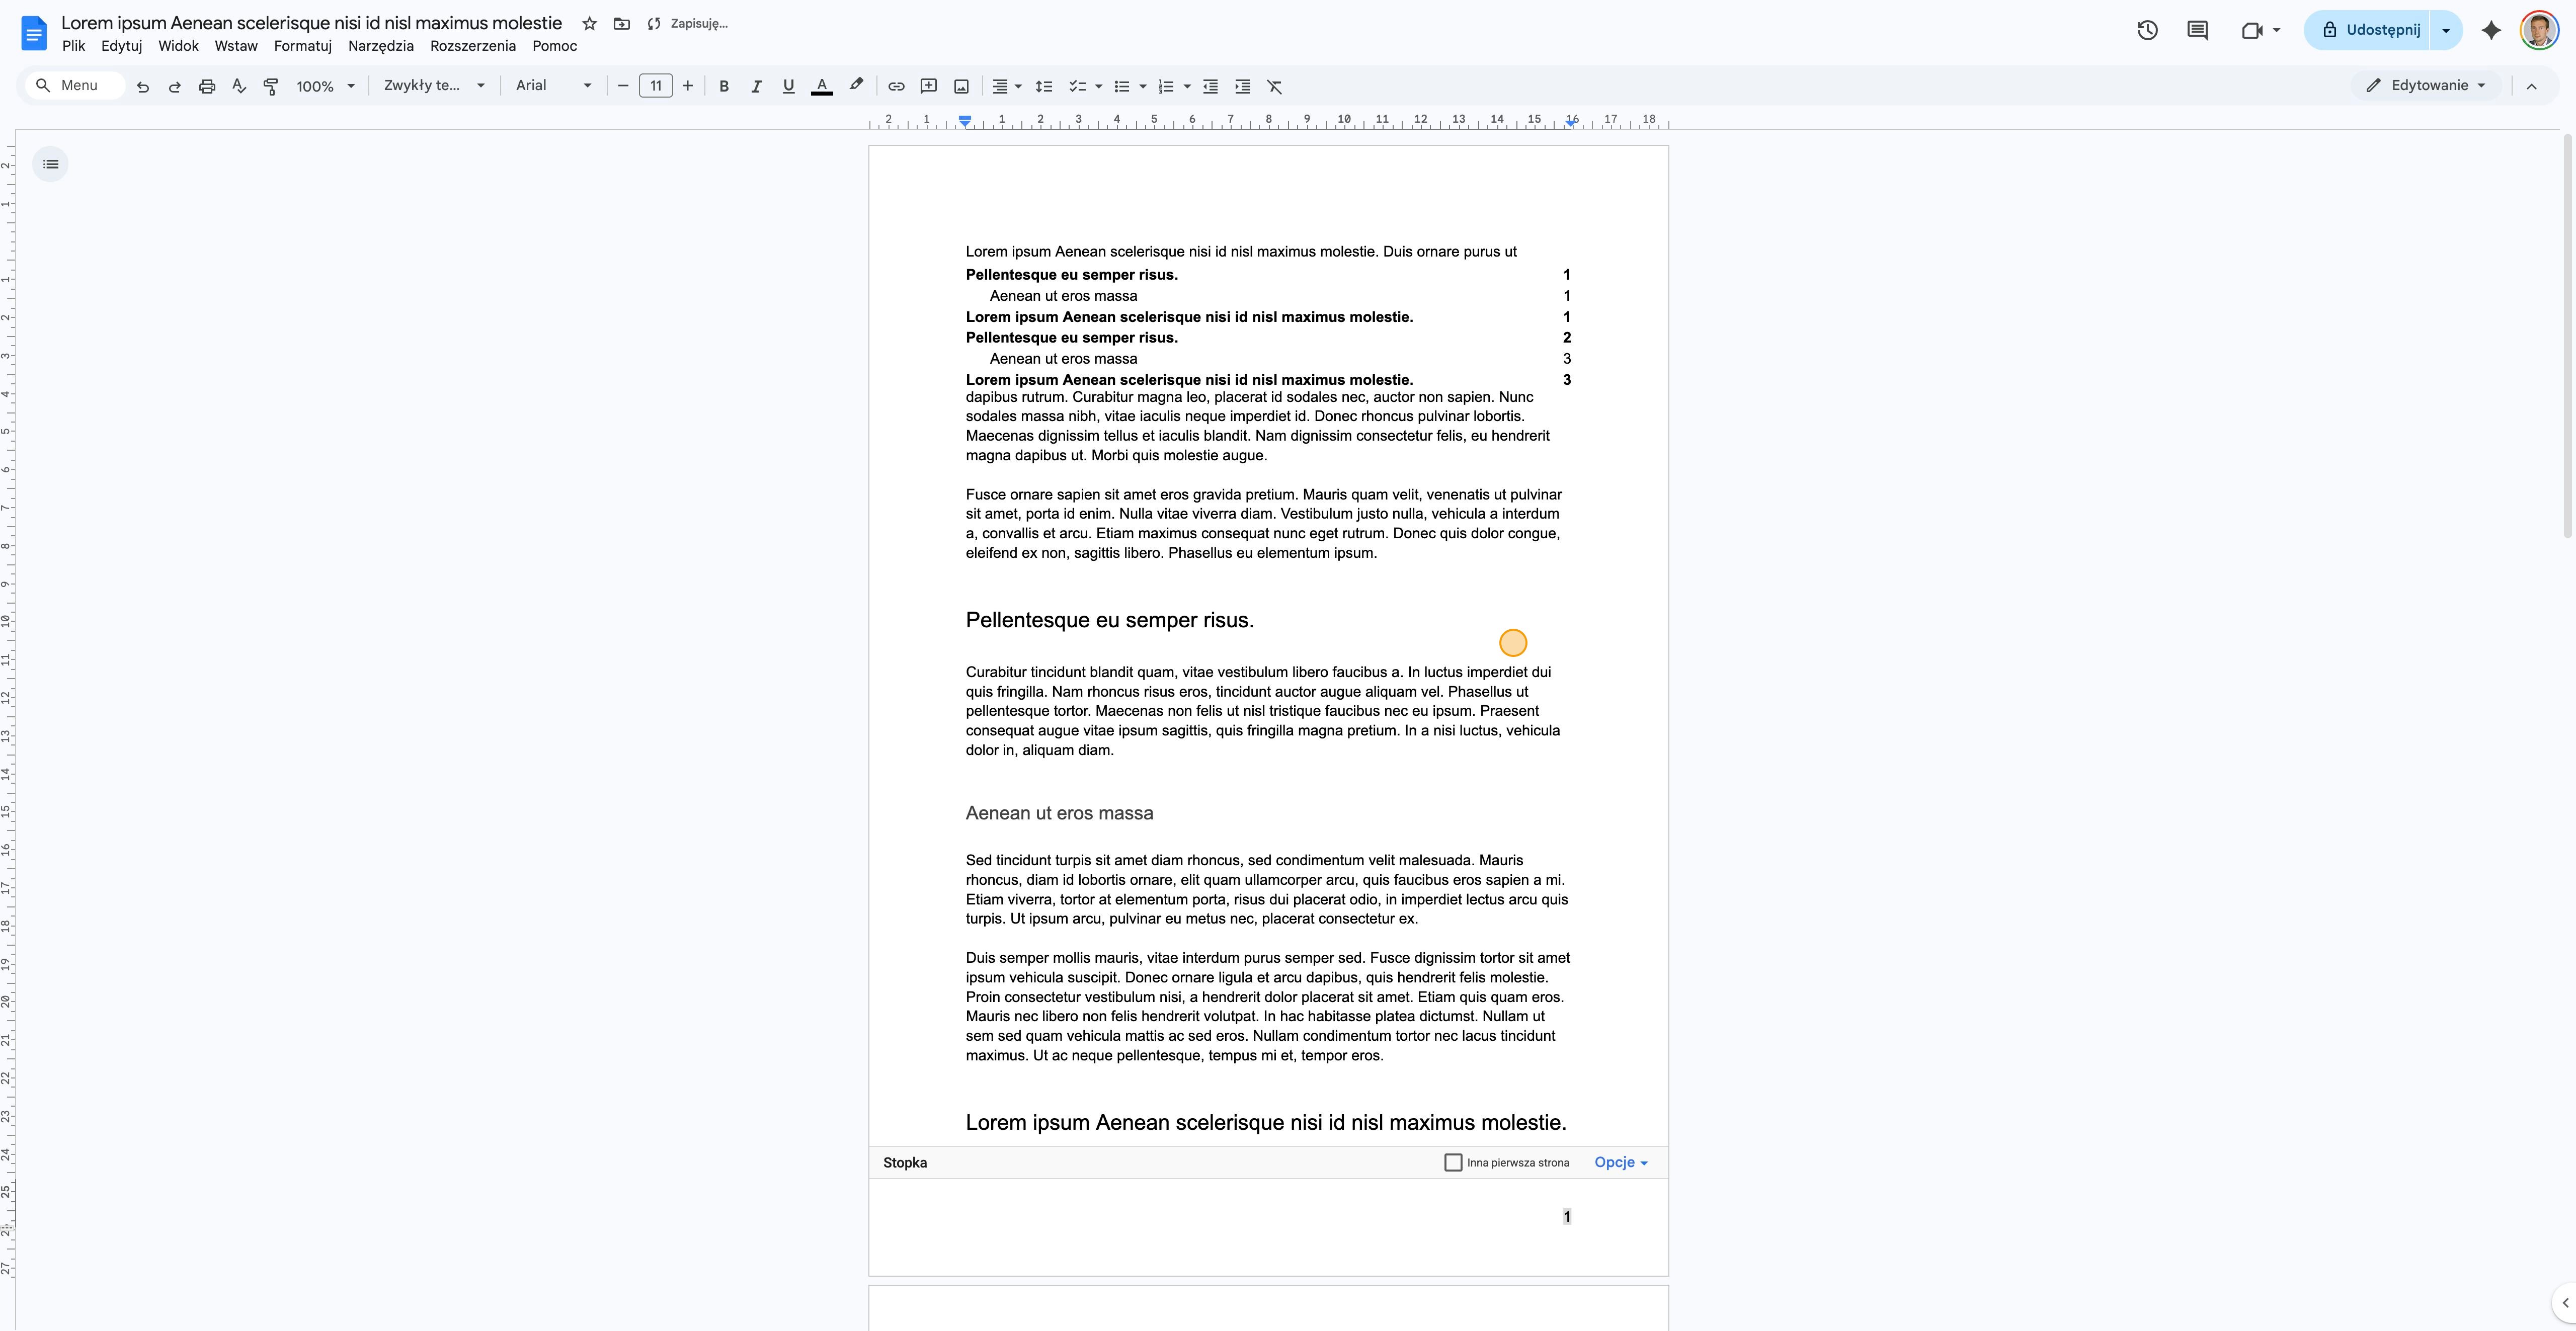
Task: Toggle bold formatting
Action: coord(724,87)
